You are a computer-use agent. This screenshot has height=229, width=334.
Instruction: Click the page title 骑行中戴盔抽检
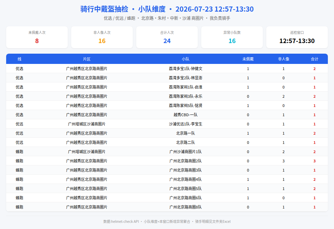point(104,9)
